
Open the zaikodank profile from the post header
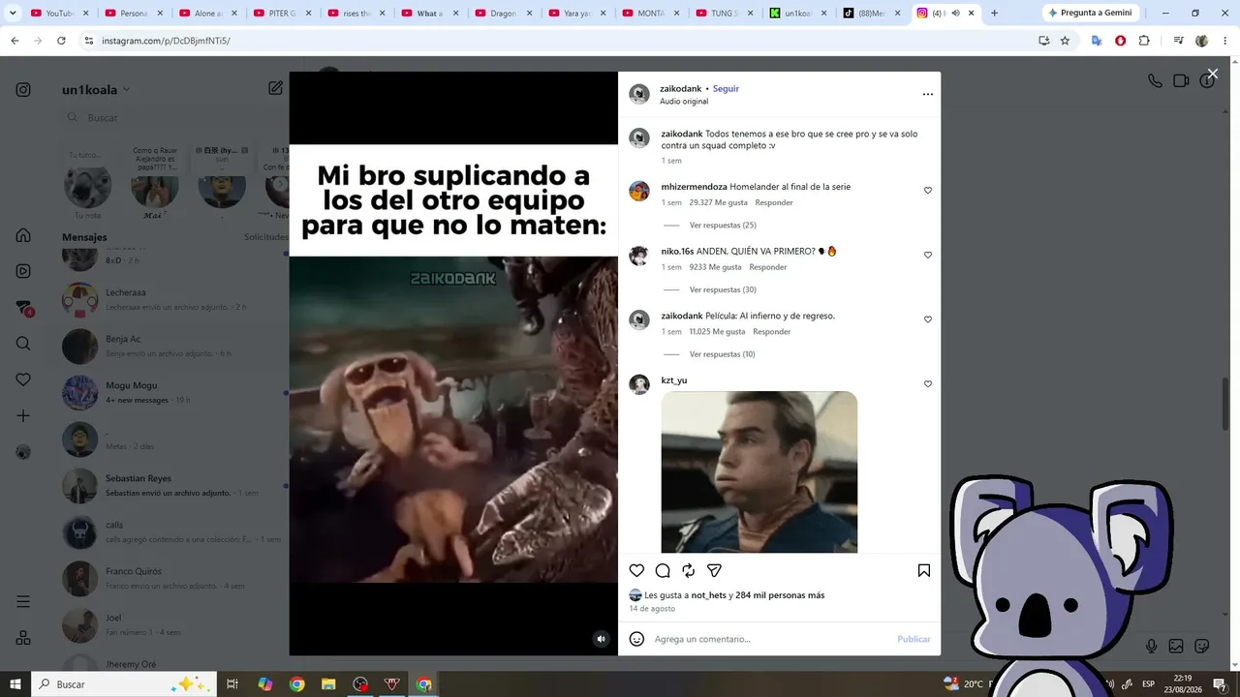(x=680, y=88)
